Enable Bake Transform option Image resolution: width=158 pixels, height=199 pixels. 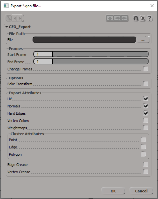pos(145,84)
